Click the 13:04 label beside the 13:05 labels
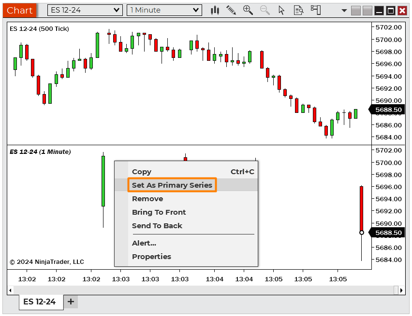Screen dimensions: 412x316 pyautogui.click(x=244, y=279)
